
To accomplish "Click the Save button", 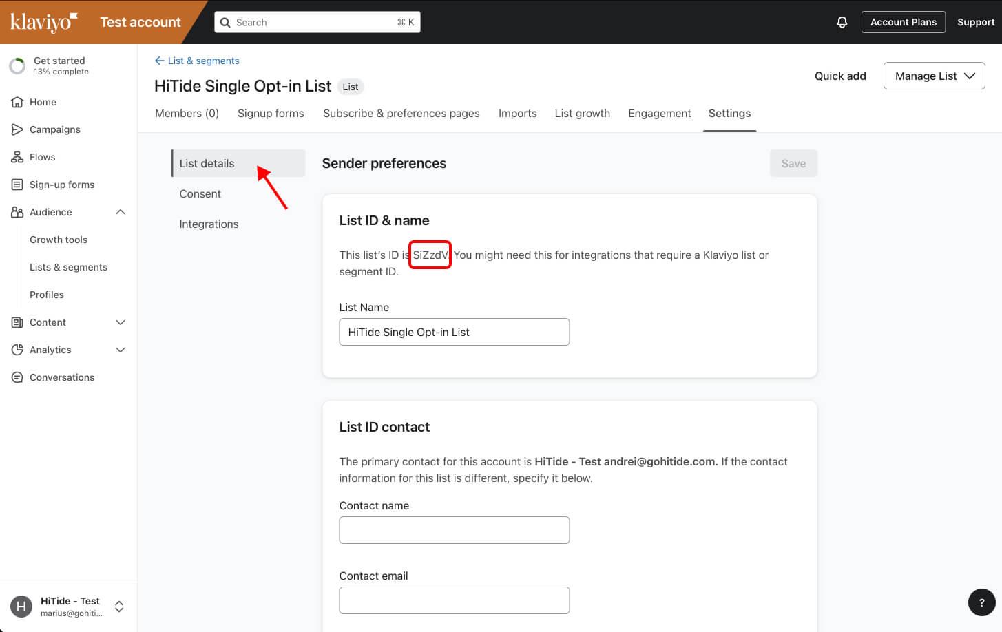I will (x=793, y=163).
